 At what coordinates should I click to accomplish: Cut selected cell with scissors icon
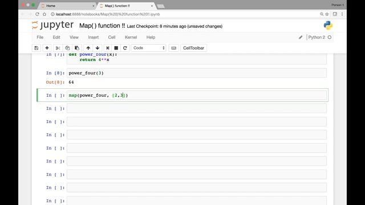click(58, 48)
